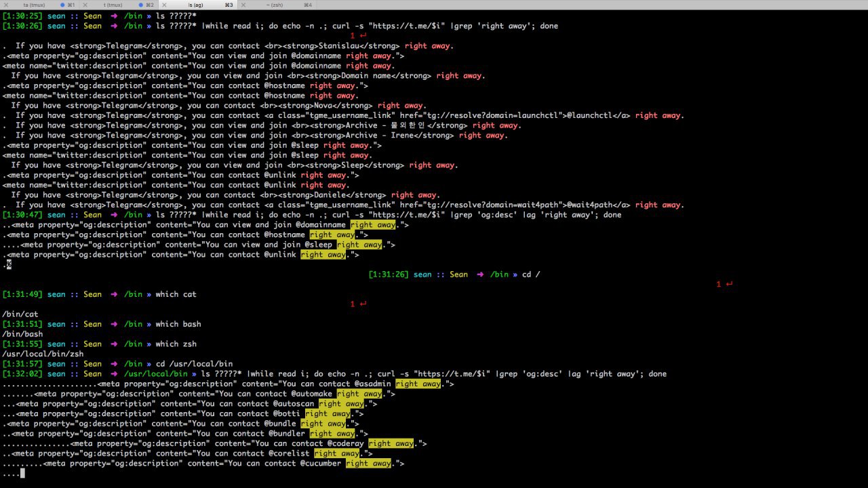Click the '/usr/local/bin/zsh' output line
The image size is (868, 488).
pos(43,354)
